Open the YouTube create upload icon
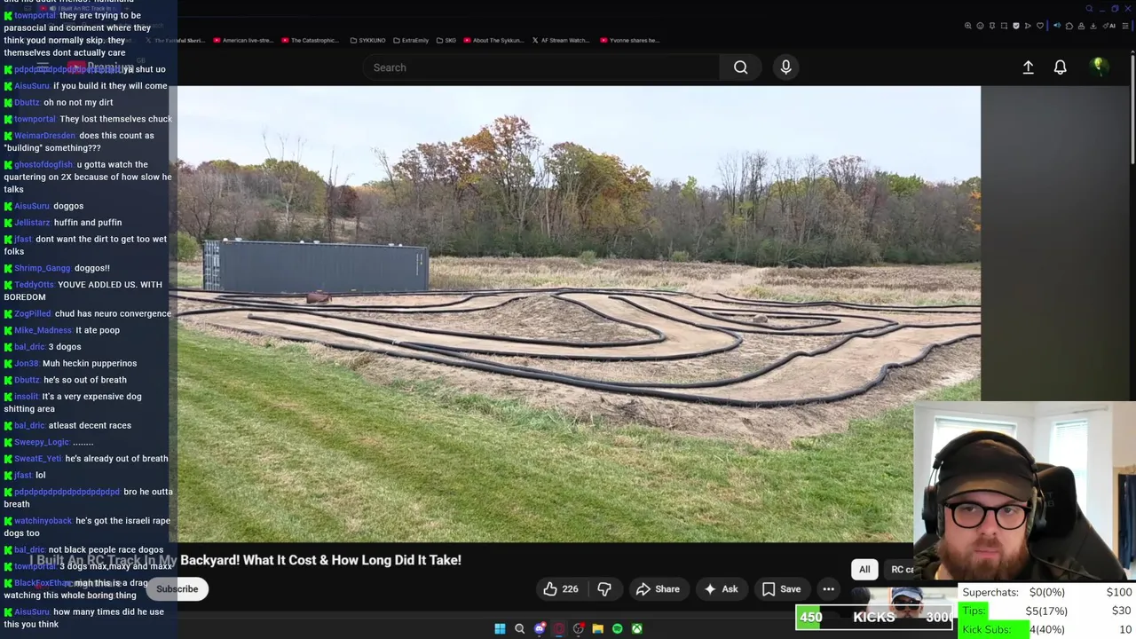 [x=1028, y=67]
